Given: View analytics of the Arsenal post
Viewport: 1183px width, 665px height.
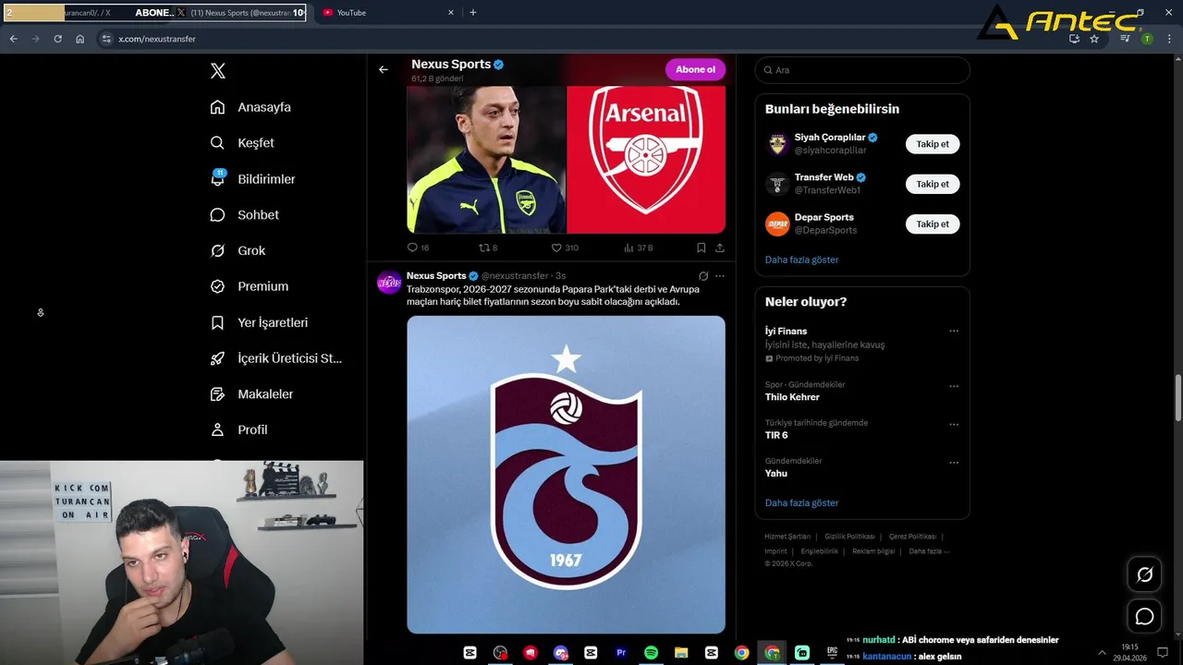Looking at the screenshot, I should [639, 248].
